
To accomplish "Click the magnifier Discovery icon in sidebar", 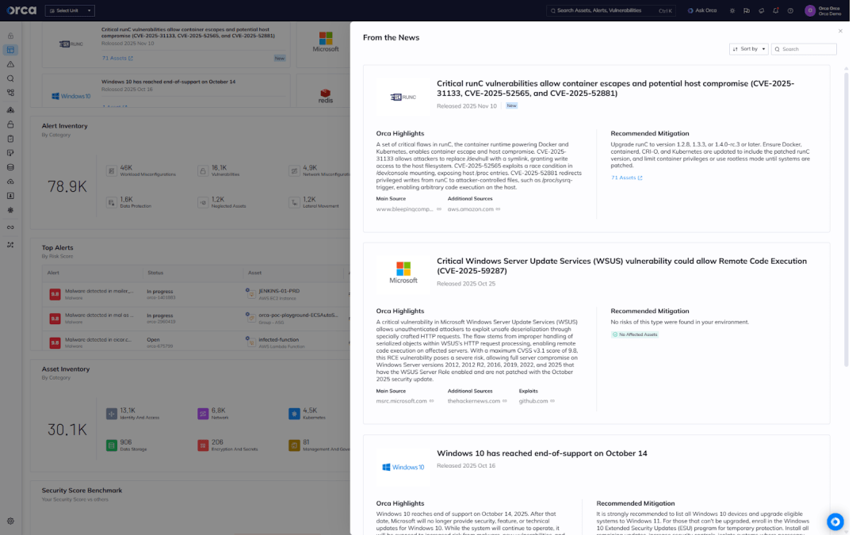I will coord(10,78).
